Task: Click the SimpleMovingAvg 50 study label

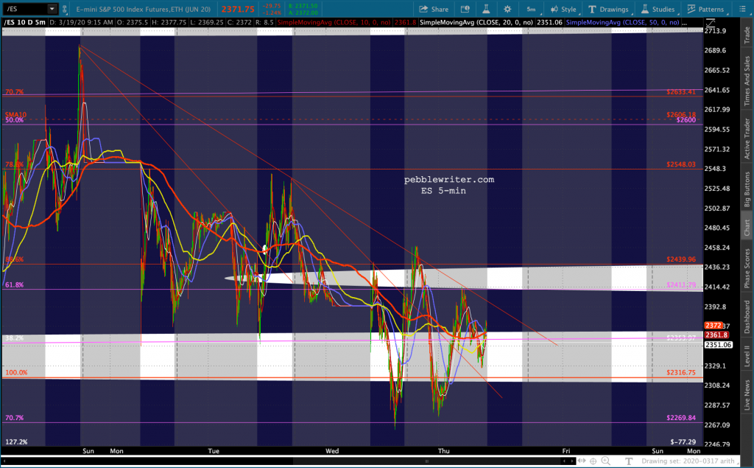Action: (x=623, y=23)
